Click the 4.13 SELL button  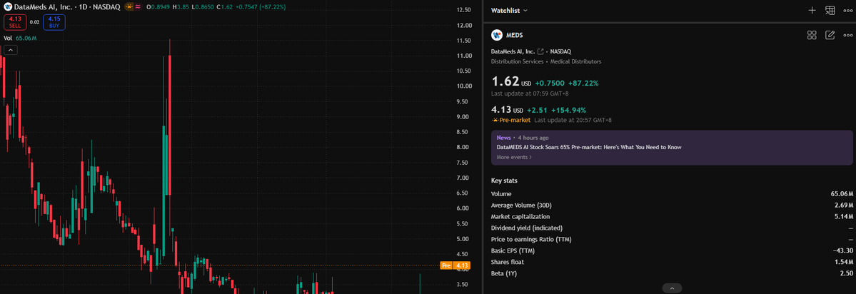tap(15, 22)
